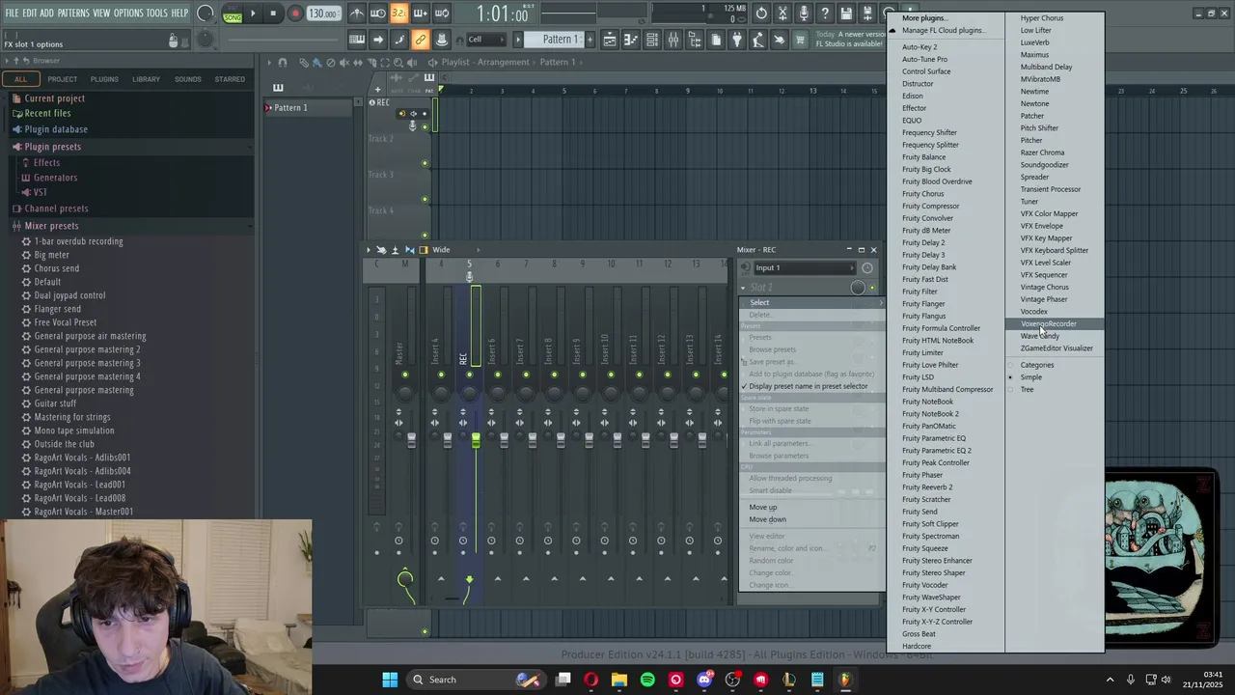The height and width of the screenshot is (695, 1235).
Task: Expand the Effects subfolder
Action: point(46,162)
